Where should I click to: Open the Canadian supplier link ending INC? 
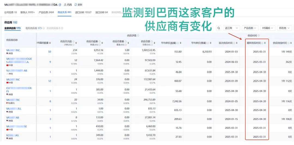(13, 100)
